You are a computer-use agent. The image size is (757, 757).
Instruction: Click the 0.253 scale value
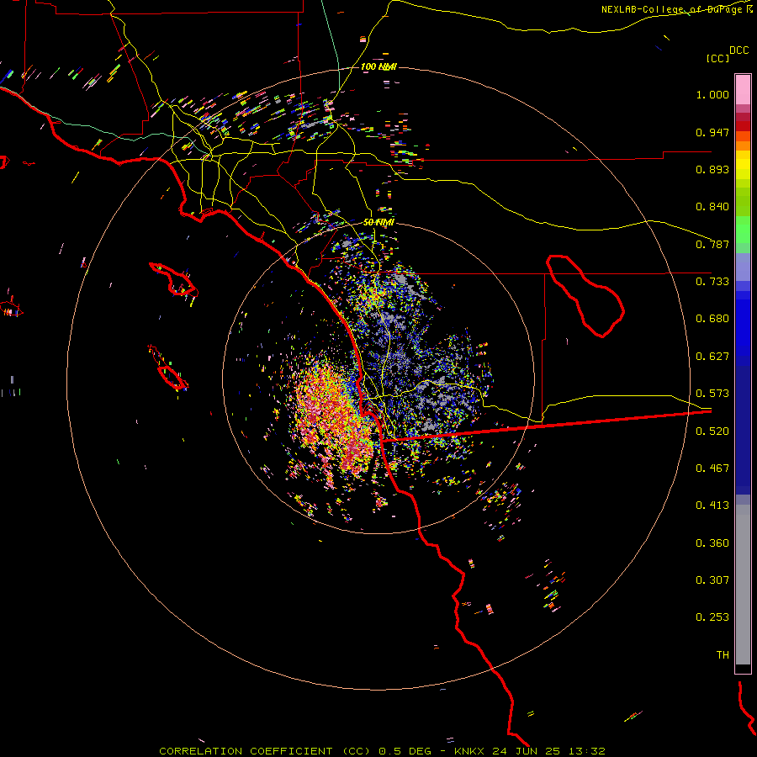point(712,617)
